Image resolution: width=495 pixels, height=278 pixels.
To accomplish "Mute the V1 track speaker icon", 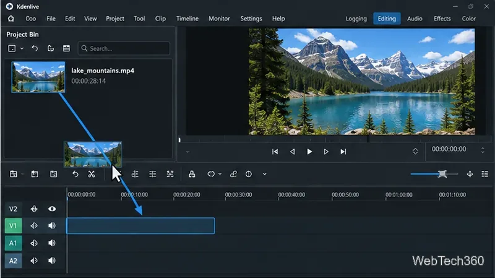I will [x=52, y=225].
